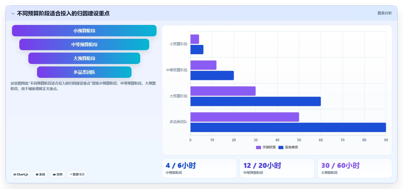Click the purple 关键权重 bar for 大预算阶段
403x189 pixels.
point(223,91)
